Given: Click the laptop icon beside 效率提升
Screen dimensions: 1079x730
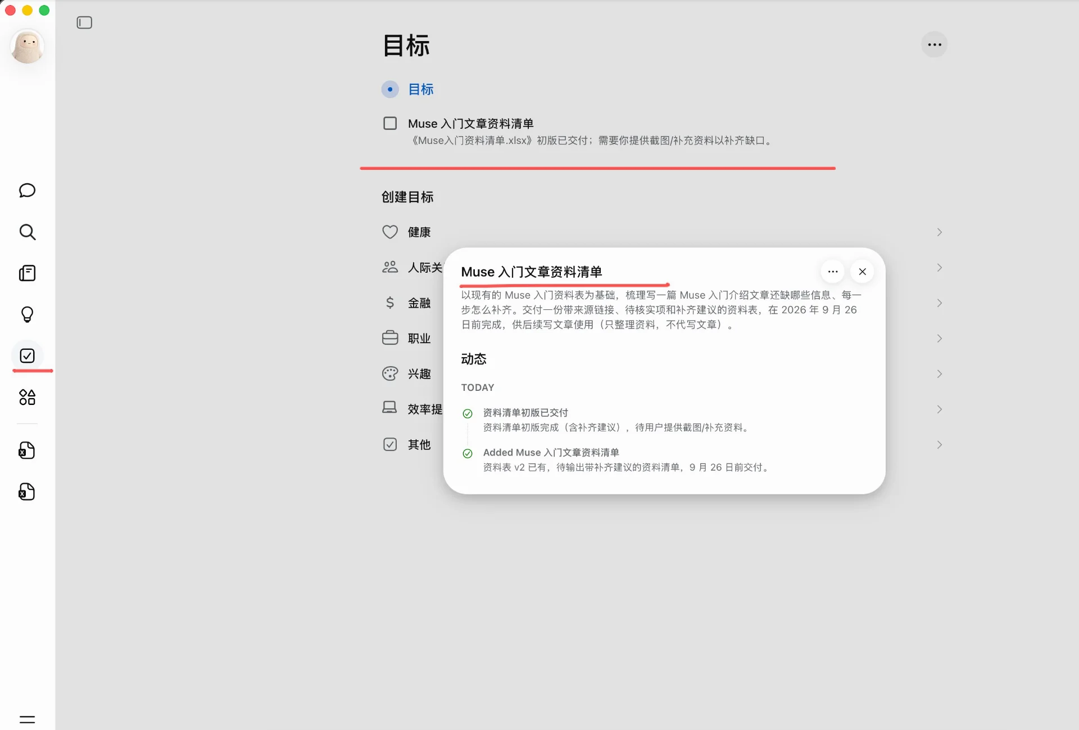Looking at the screenshot, I should pos(389,408).
